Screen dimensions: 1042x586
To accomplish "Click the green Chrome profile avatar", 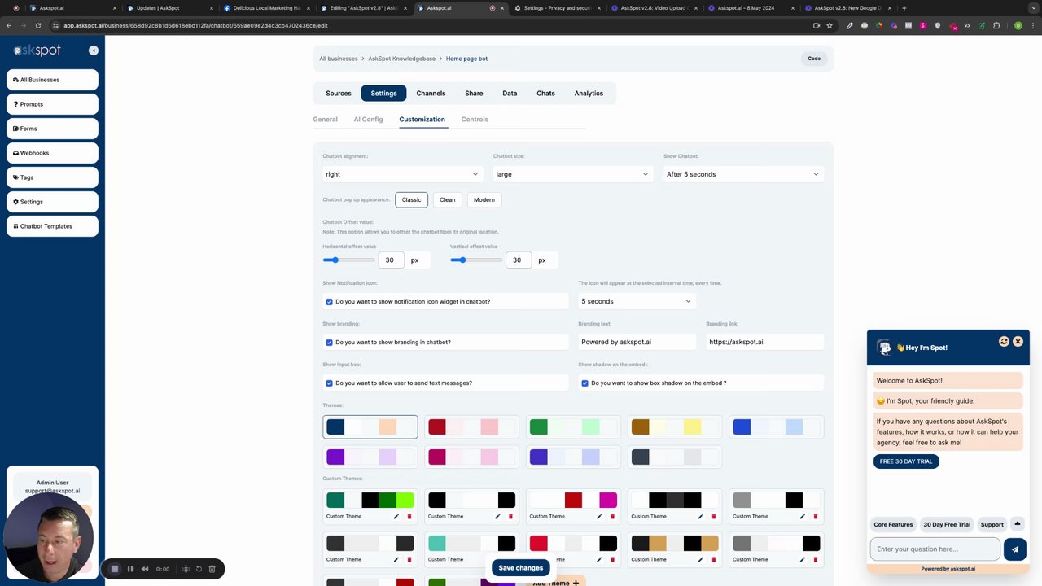I will pos(1018,25).
